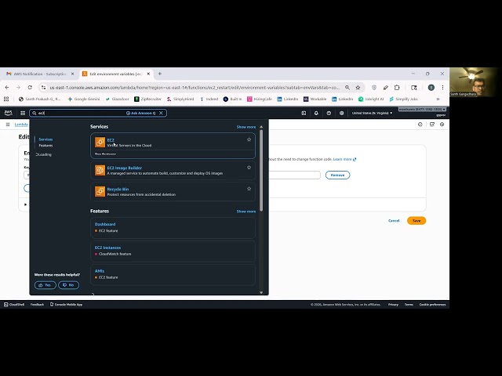Viewport: 502px width, 376px height.
Task: Remove the environment variable
Action: click(x=337, y=175)
